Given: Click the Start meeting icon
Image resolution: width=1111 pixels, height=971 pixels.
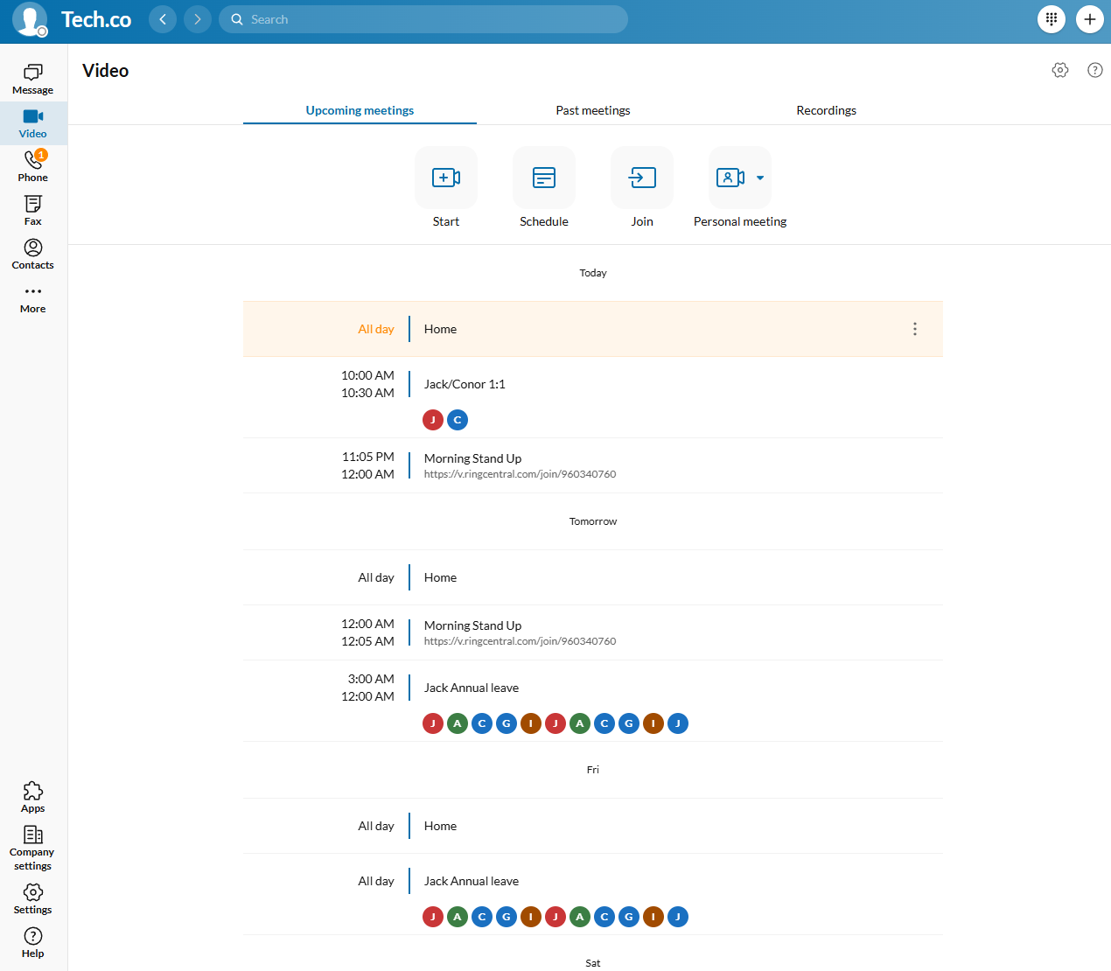Looking at the screenshot, I should pyautogui.click(x=446, y=177).
